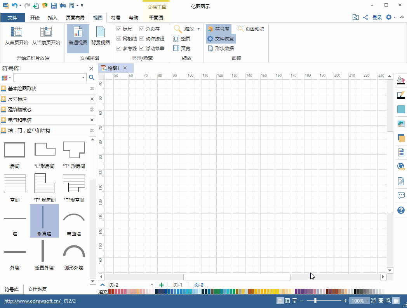Screen dimensions: 407x308
Task: Collapse the ribbon with the caret
Action: coord(402,17)
